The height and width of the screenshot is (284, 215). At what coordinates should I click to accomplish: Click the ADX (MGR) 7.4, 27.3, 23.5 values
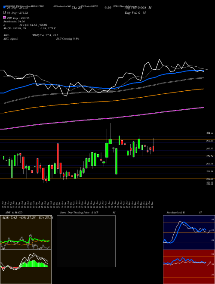point(45,35)
